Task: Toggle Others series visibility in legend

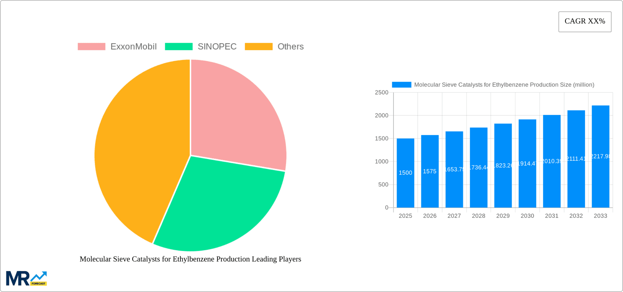Action: (290, 46)
